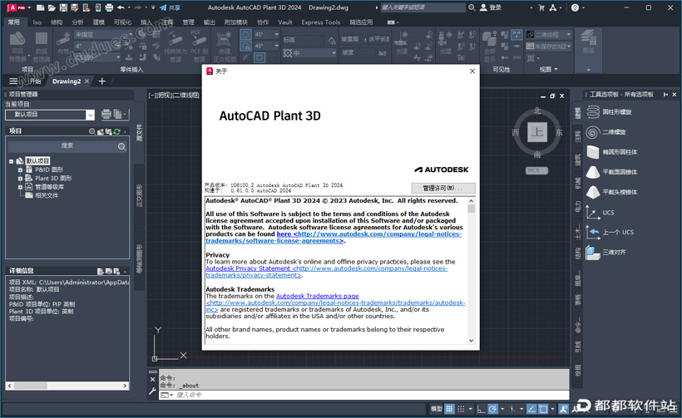The height and width of the screenshot is (418, 682).
Task: Collapse the 默认项目 root node
Action: click(12, 161)
